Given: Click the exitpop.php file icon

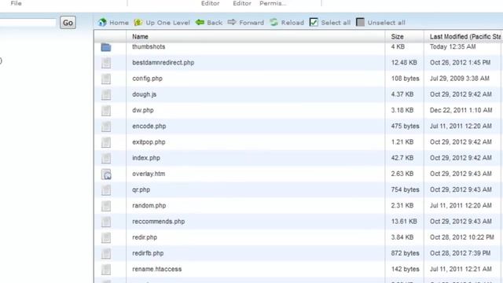Looking at the screenshot, I should [106, 142].
